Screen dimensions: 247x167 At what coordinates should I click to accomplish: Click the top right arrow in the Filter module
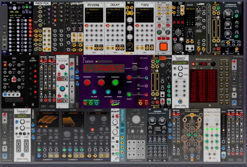pos(83,113)
